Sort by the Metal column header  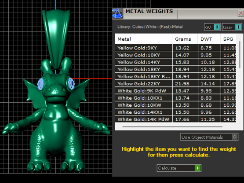(x=143, y=39)
